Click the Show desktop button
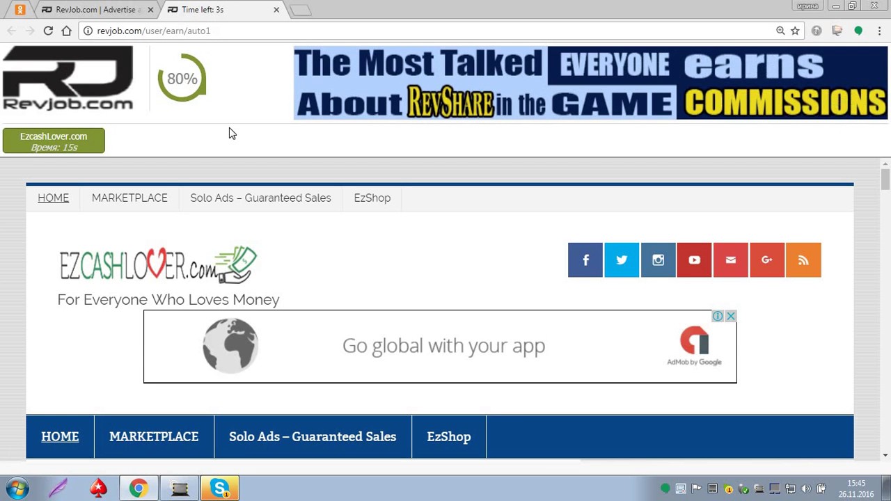Screen dimensions: 891x501 886,488
